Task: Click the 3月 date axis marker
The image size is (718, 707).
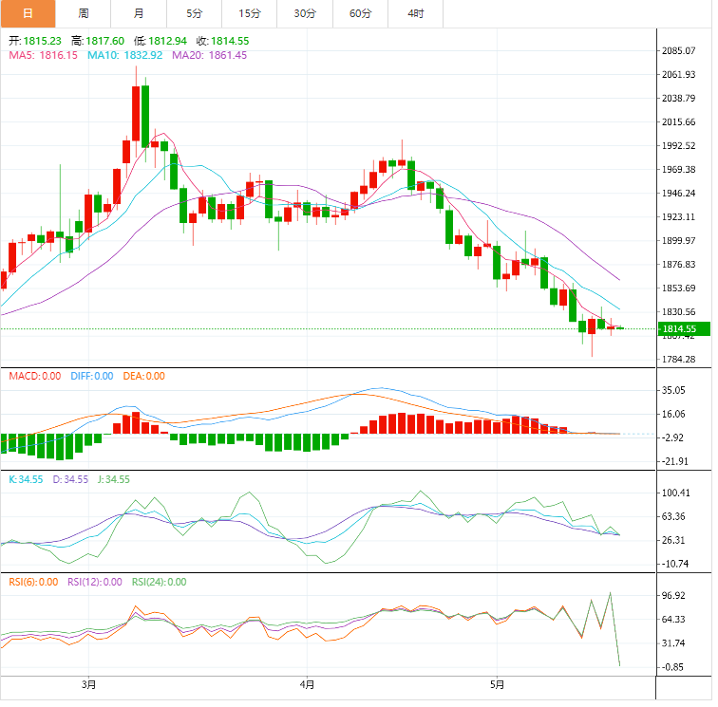Action: tap(89, 685)
